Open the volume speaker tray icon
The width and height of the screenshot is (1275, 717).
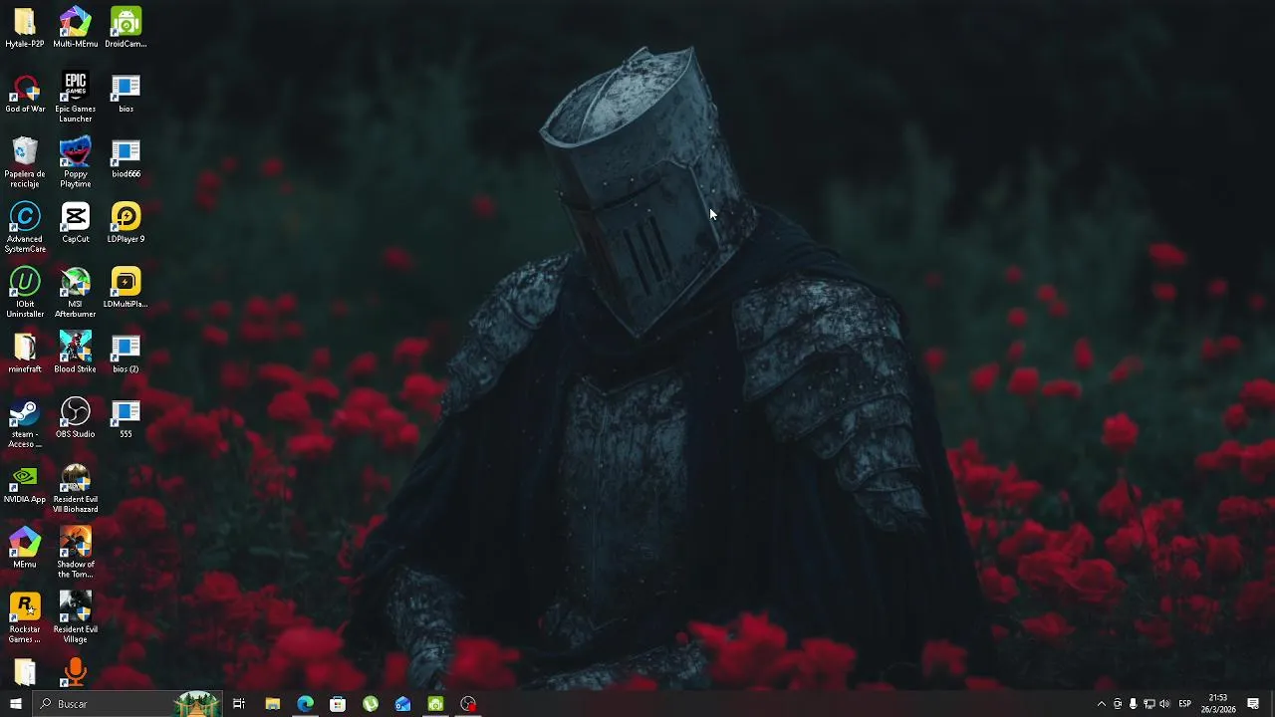pyautogui.click(x=1164, y=704)
